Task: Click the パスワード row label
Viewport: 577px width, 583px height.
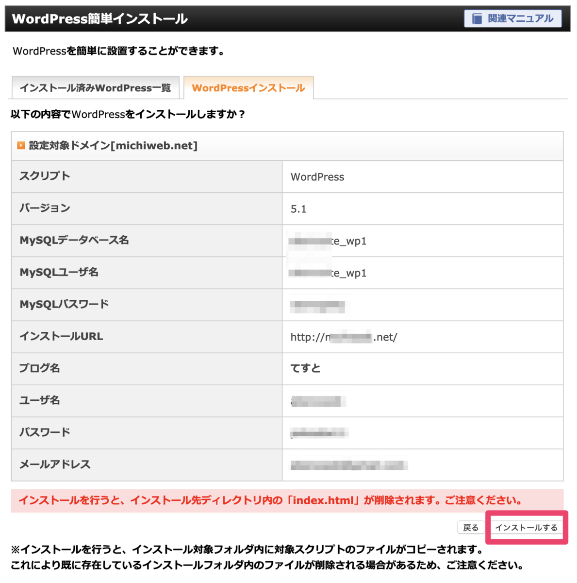Action: coord(45,432)
